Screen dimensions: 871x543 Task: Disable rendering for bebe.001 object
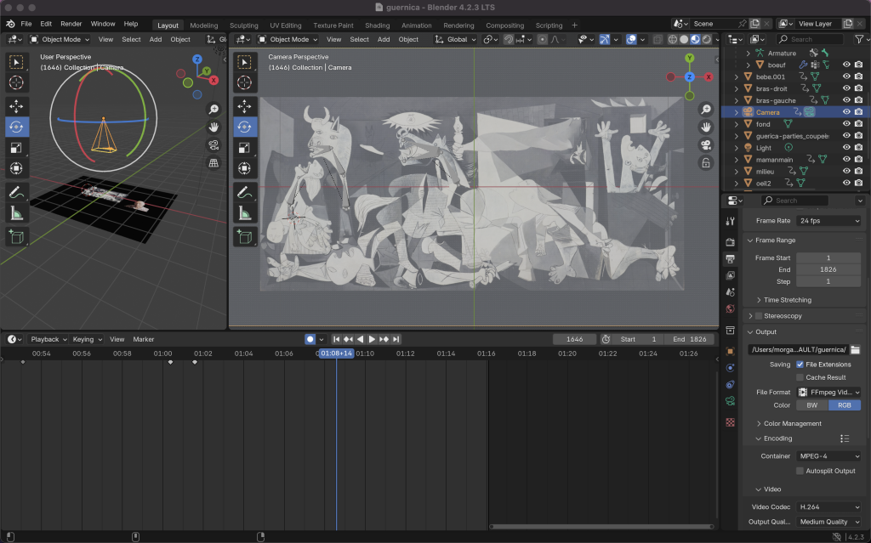point(859,76)
